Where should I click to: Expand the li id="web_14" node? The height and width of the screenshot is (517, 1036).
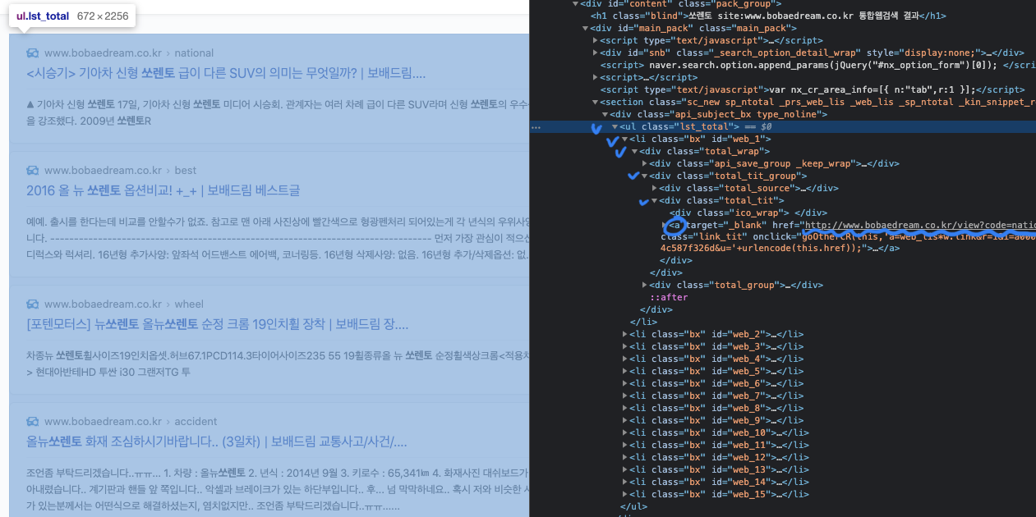click(624, 482)
